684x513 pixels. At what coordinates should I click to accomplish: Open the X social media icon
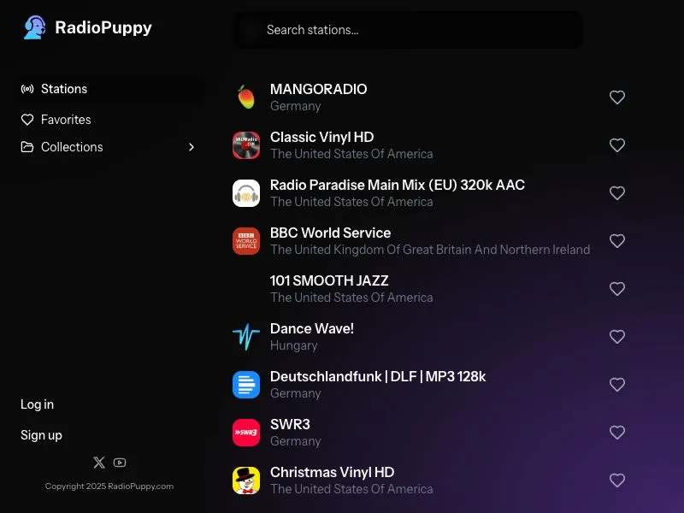(99, 463)
